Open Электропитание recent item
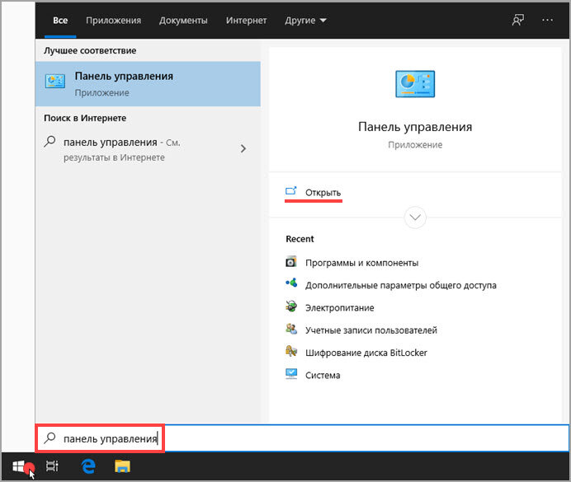 coord(339,308)
